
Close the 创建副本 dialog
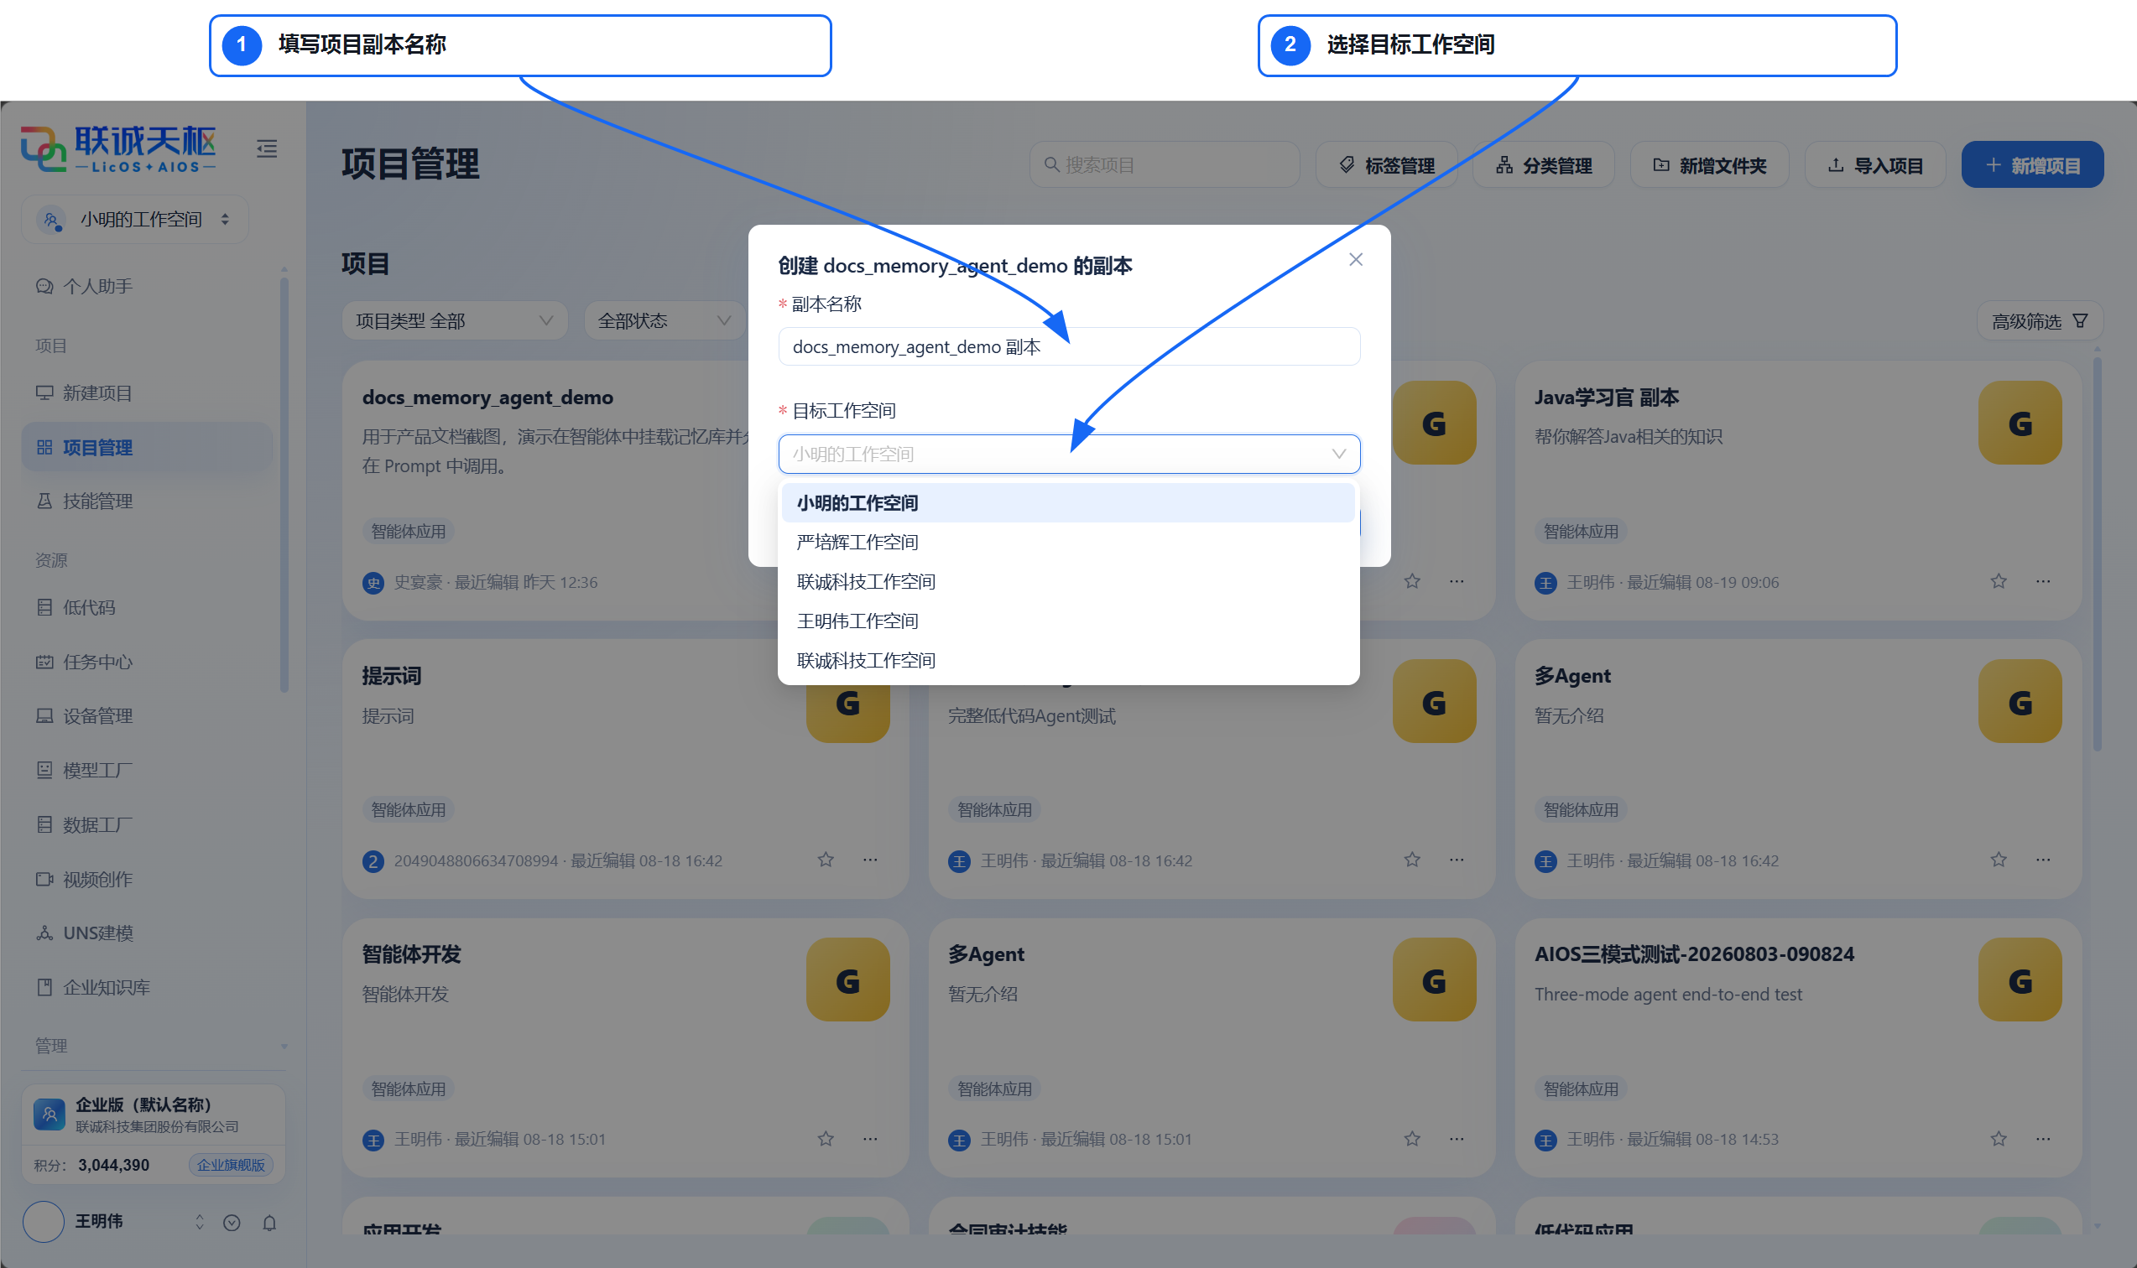pos(1356,260)
